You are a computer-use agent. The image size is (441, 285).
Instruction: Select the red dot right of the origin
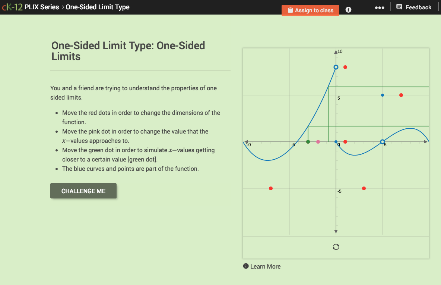(345, 142)
